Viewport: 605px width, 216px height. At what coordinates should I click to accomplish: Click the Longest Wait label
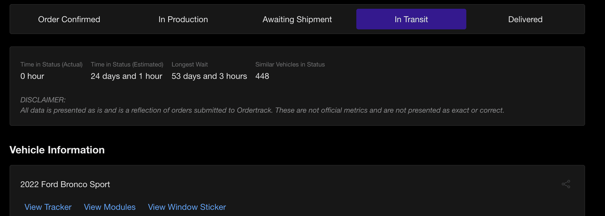pos(190,64)
